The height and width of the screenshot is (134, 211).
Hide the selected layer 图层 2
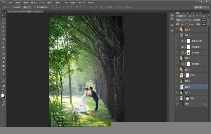click(x=177, y=87)
